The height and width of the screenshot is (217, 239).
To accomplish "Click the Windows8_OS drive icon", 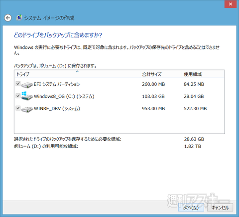I will pyautogui.click(x=27, y=96).
